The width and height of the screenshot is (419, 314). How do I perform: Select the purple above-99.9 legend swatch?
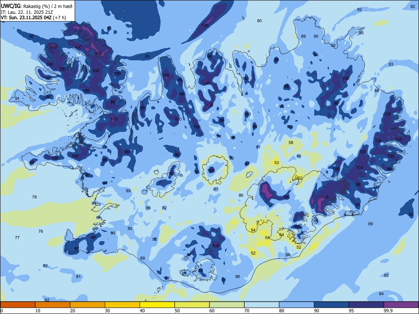coord(401,305)
